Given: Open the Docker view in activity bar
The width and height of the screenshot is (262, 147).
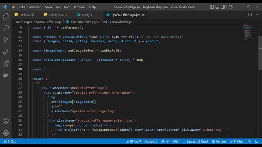Looking at the screenshot, I should click(x=6, y=75).
